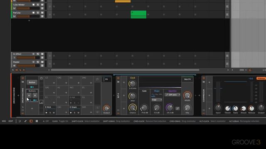
Task: Toggle Drum Machine device power icon
Action: (x=23, y=78)
